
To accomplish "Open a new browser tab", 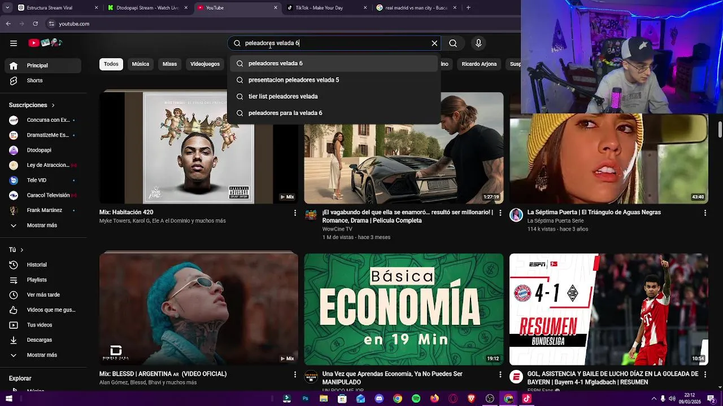I will pyautogui.click(x=468, y=8).
